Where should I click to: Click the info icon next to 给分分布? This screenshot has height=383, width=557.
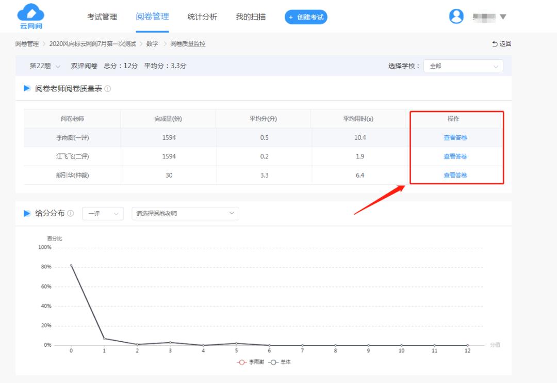point(70,213)
